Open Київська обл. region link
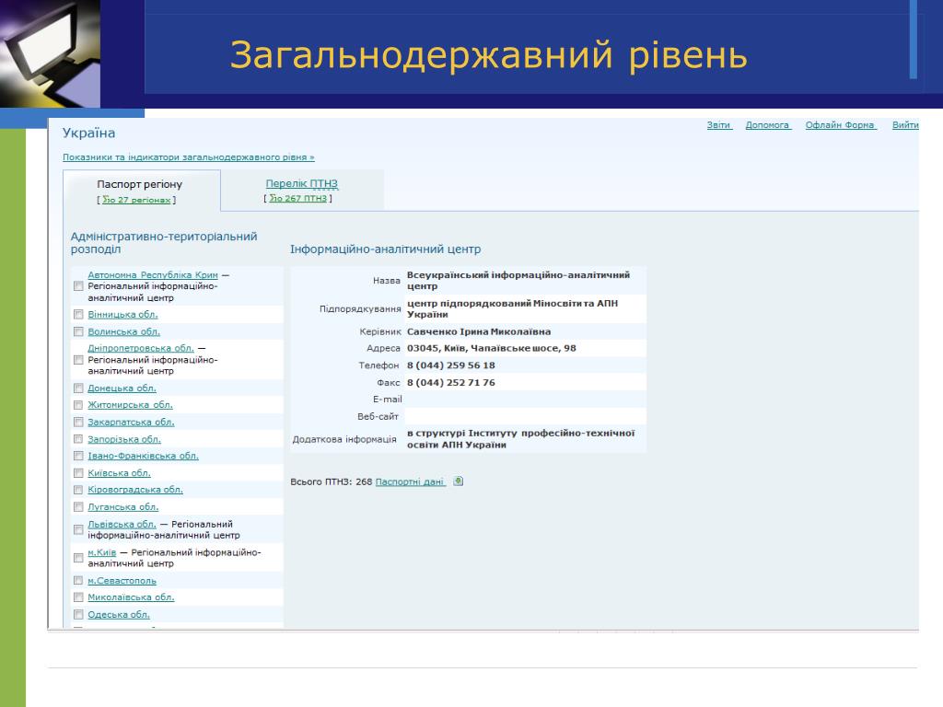This screenshot has height=707, width=943. 119,472
